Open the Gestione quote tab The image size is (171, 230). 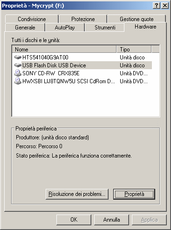(x=137, y=19)
